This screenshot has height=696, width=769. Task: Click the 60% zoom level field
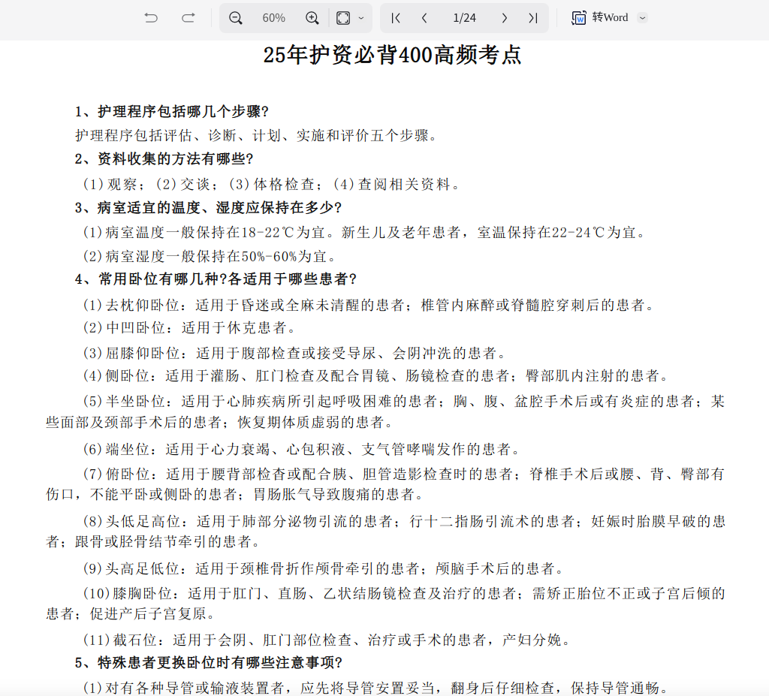[x=273, y=18]
